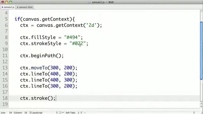Click the unsaved dot on canvas2.js tab
The height and width of the screenshot is (114, 203).
pyautogui.click(x=2, y=7)
